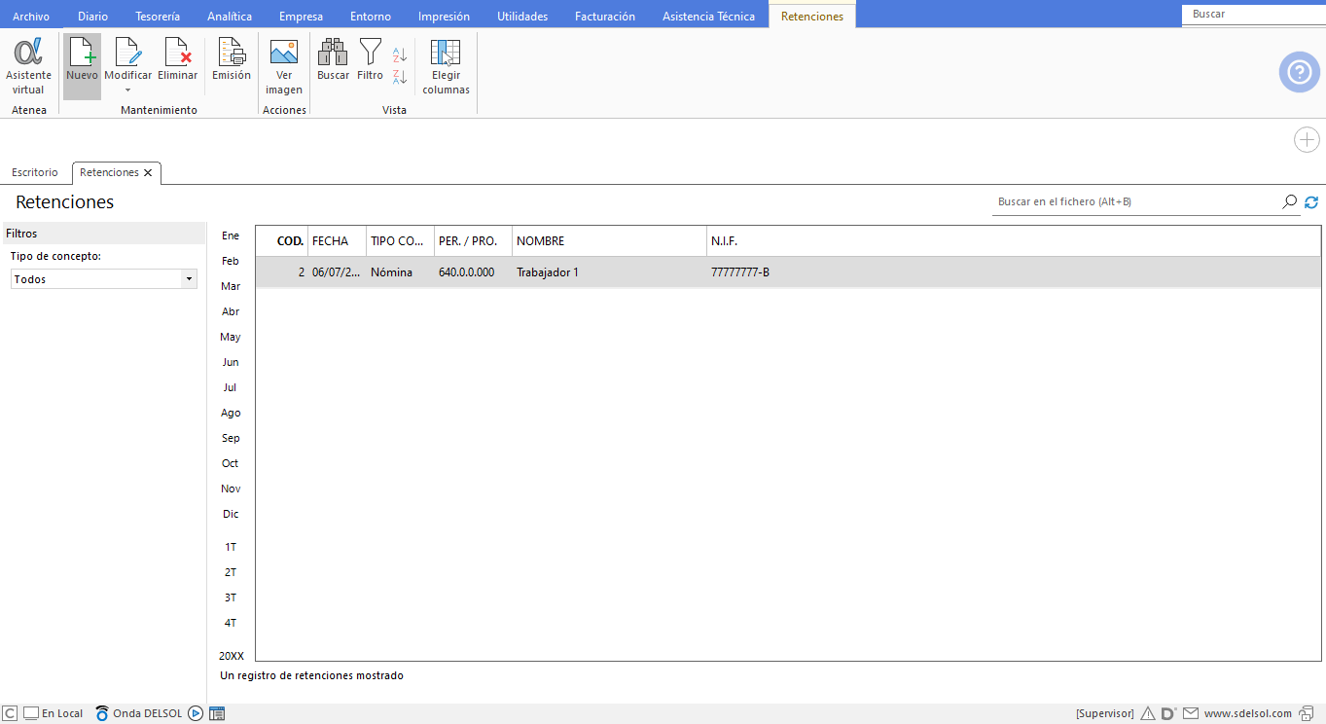The image size is (1326, 724).
Task: Filter by second quarter 2T
Action: (231, 572)
